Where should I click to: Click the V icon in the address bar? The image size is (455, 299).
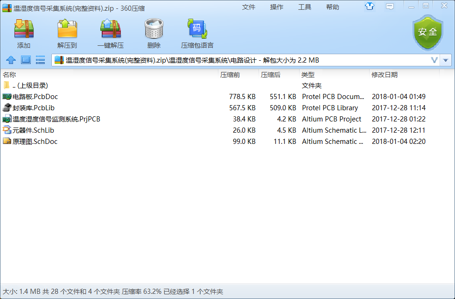click(434, 60)
